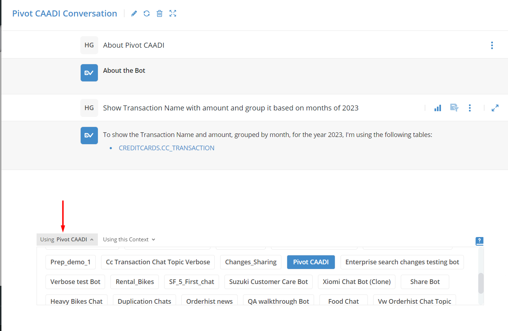This screenshot has height=331, width=508.
Task: Delete conversation using the trash icon
Action: pos(160,14)
